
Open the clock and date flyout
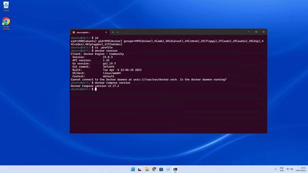tap(301, 169)
